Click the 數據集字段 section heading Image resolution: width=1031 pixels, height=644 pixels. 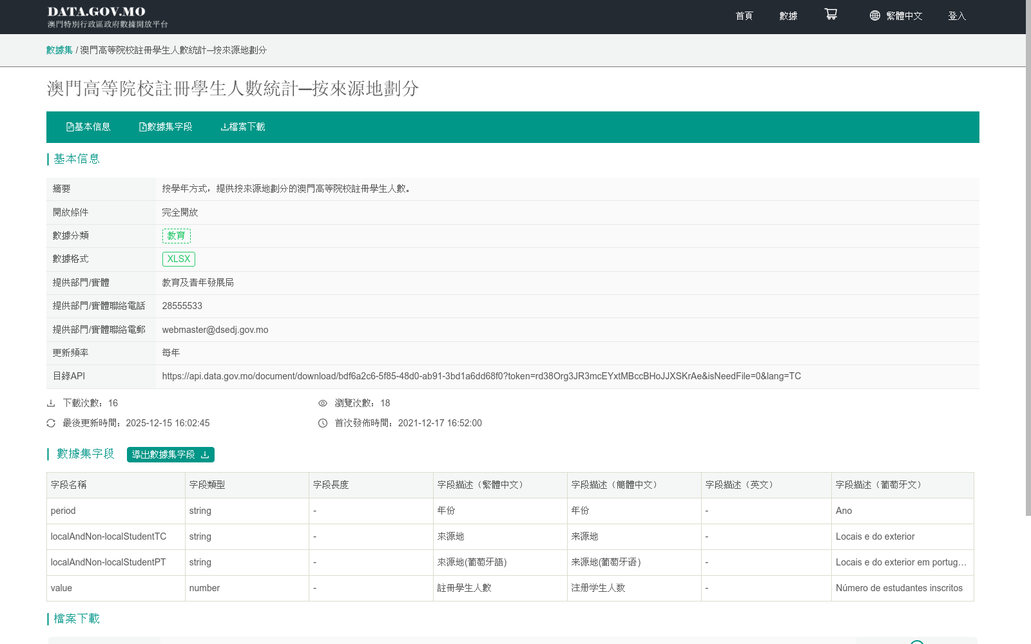[85, 454]
